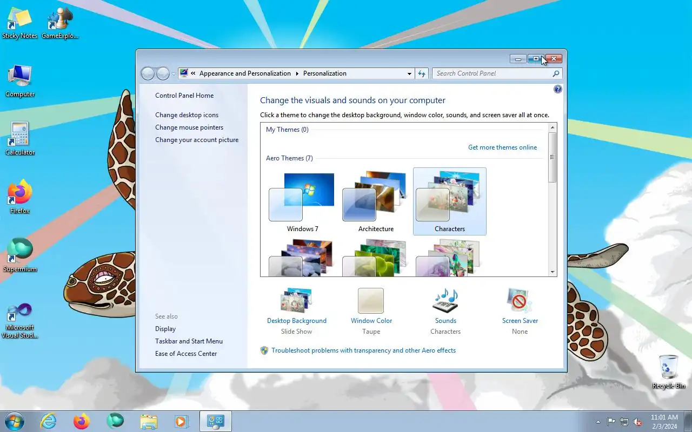The image size is (692, 432).
Task: Open clock showing 11:01 AM
Action: click(664, 422)
